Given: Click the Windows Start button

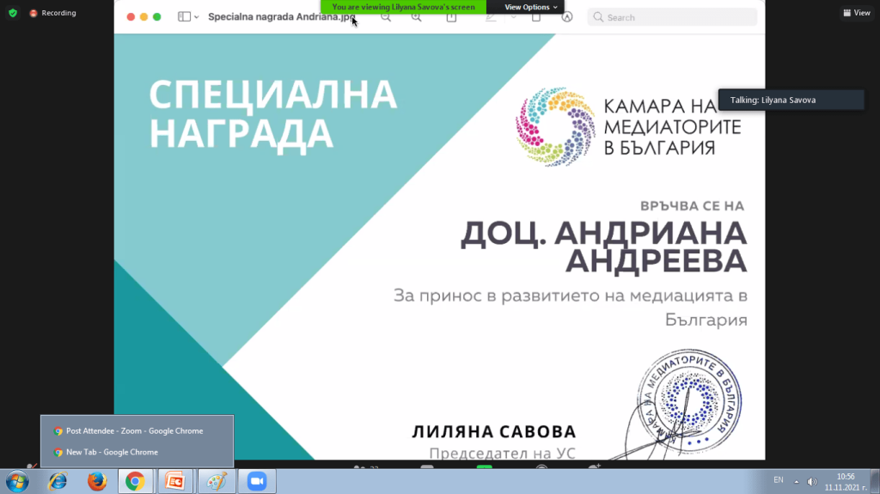Looking at the screenshot, I should click(x=16, y=482).
